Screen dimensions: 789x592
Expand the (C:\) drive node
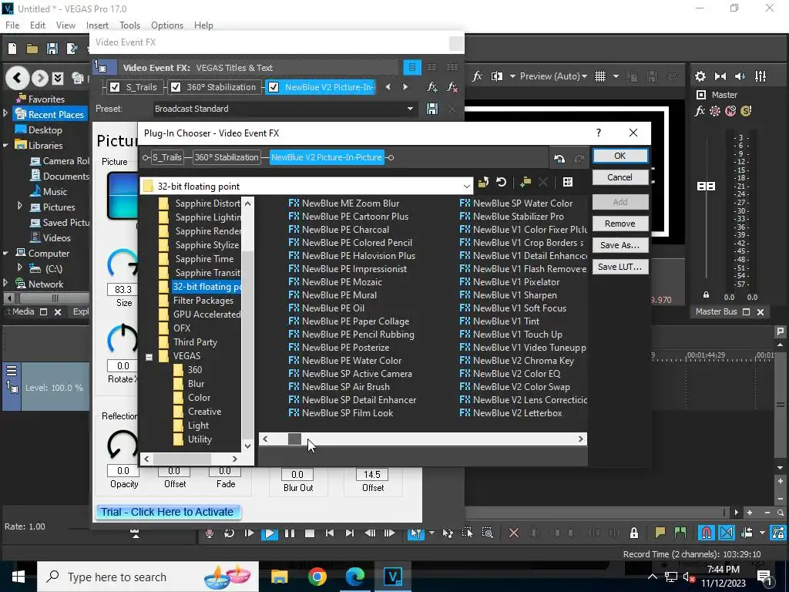pyautogui.click(x=20, y=267)
